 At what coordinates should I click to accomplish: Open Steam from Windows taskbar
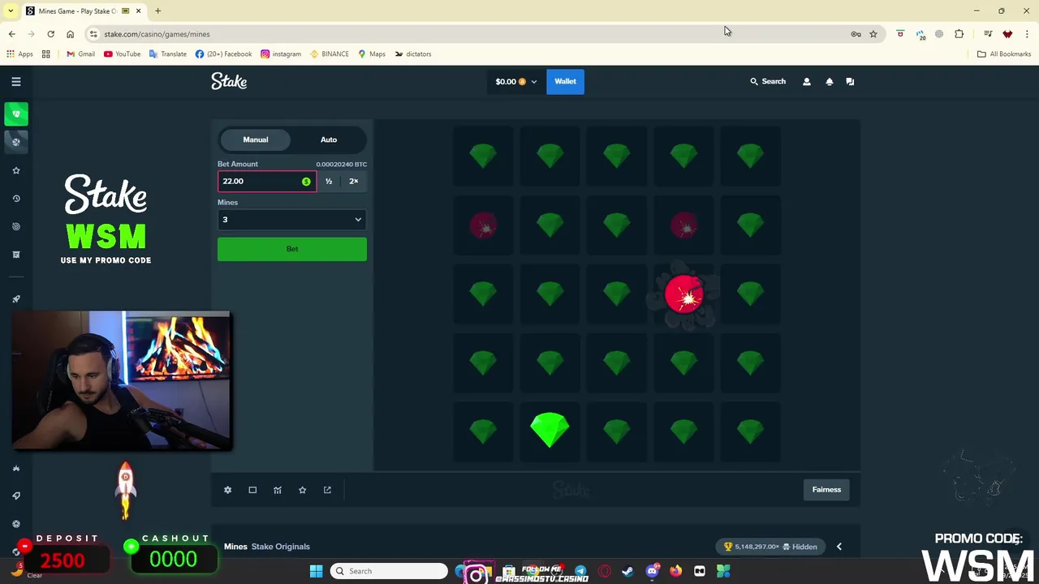tap(627, 571)
